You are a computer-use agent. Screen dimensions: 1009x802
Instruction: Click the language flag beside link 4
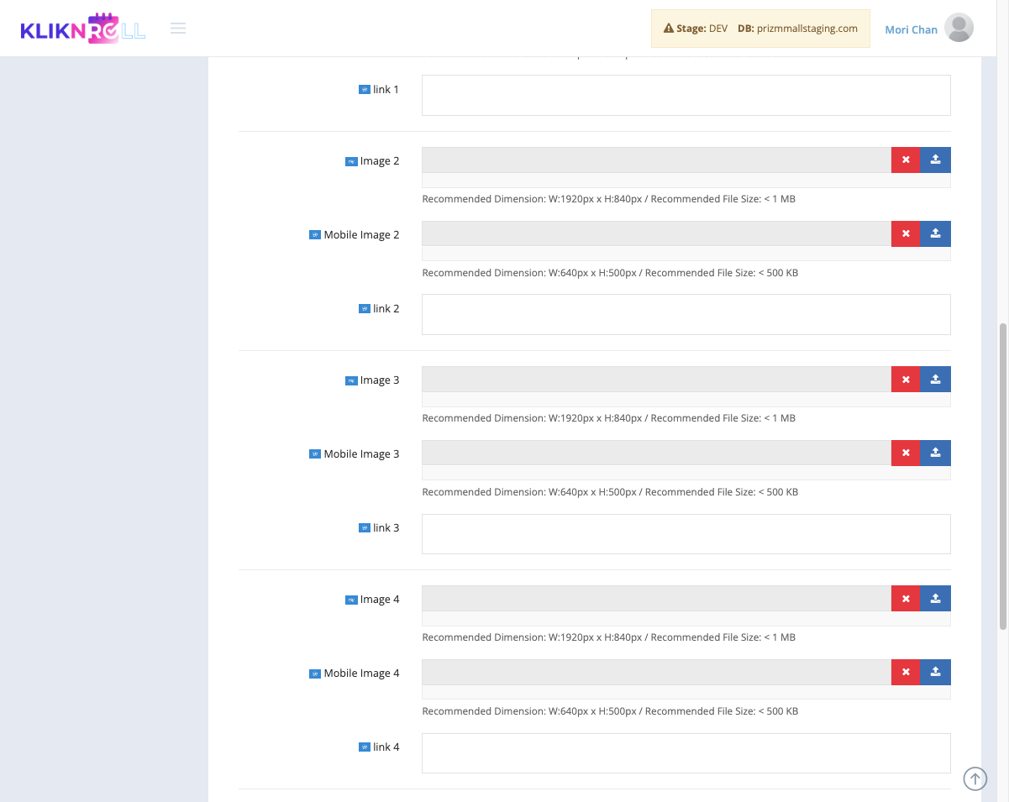point(365,747)
